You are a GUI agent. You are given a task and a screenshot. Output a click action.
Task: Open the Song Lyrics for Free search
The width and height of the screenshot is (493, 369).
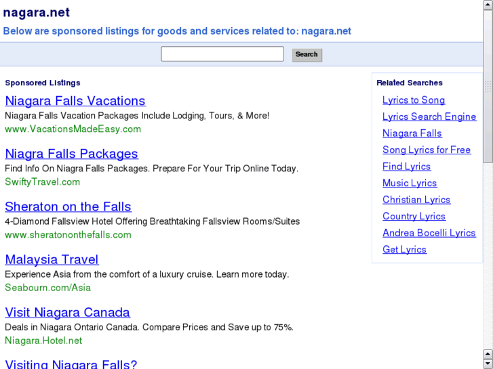point(427,150)
